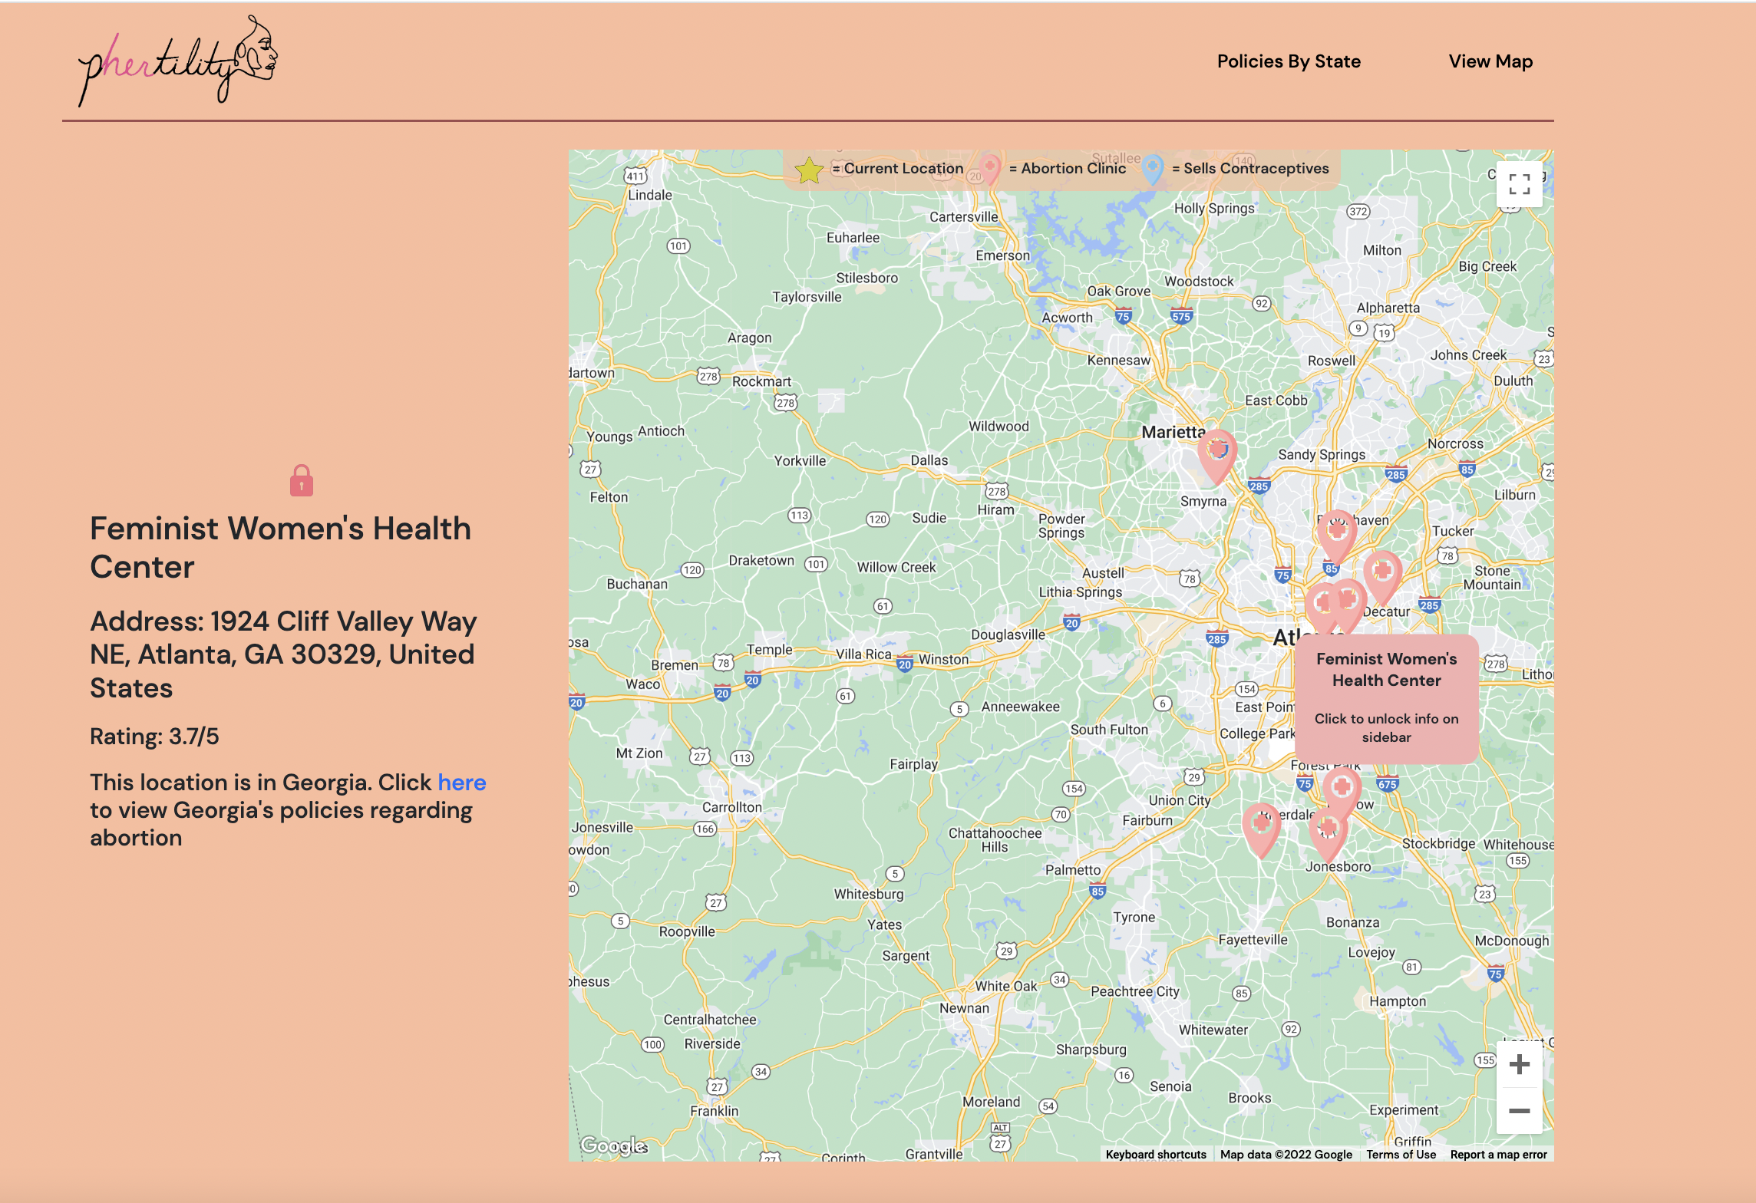The width and height of the screenshot is (1756, 1203).
Task: Toggle fullscreen map view
Action: [1519, 184]
